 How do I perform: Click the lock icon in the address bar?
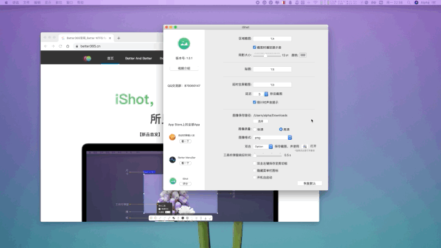(76, 46)
